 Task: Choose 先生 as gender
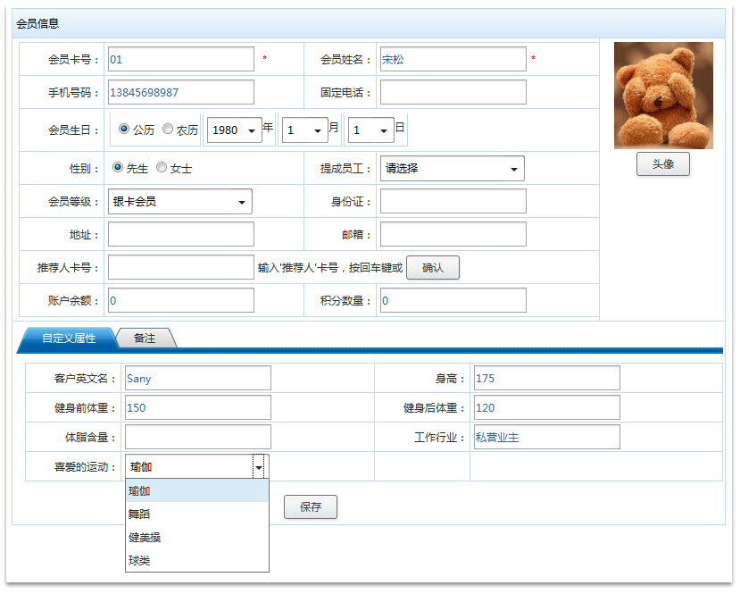(x=118, y=167)
